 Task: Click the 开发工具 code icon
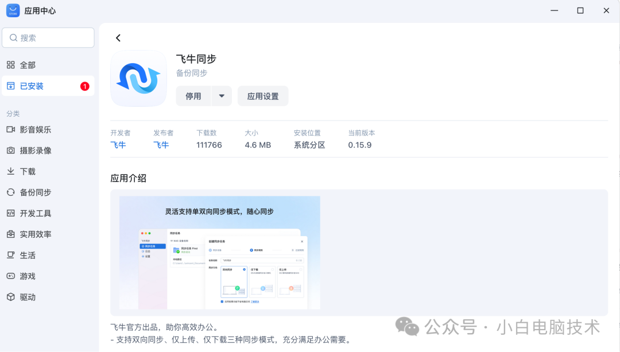(11, 213)
